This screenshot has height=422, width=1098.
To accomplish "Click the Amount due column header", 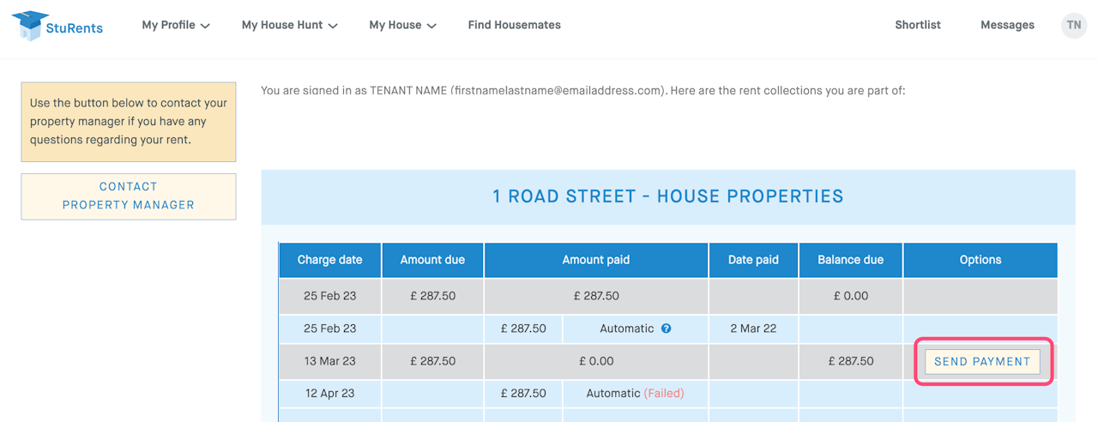I will pyautogui.click(x=432, y=260).
